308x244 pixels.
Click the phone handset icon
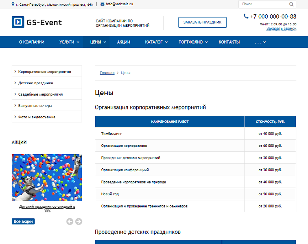(x=246, y=17)
